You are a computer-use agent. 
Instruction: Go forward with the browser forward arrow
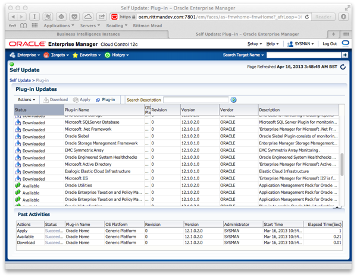(22, 17)
